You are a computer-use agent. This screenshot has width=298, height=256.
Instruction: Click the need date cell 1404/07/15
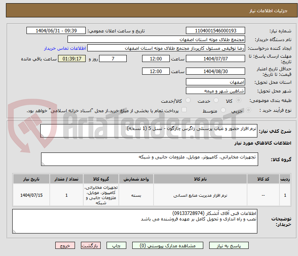[x=31, y=195]
